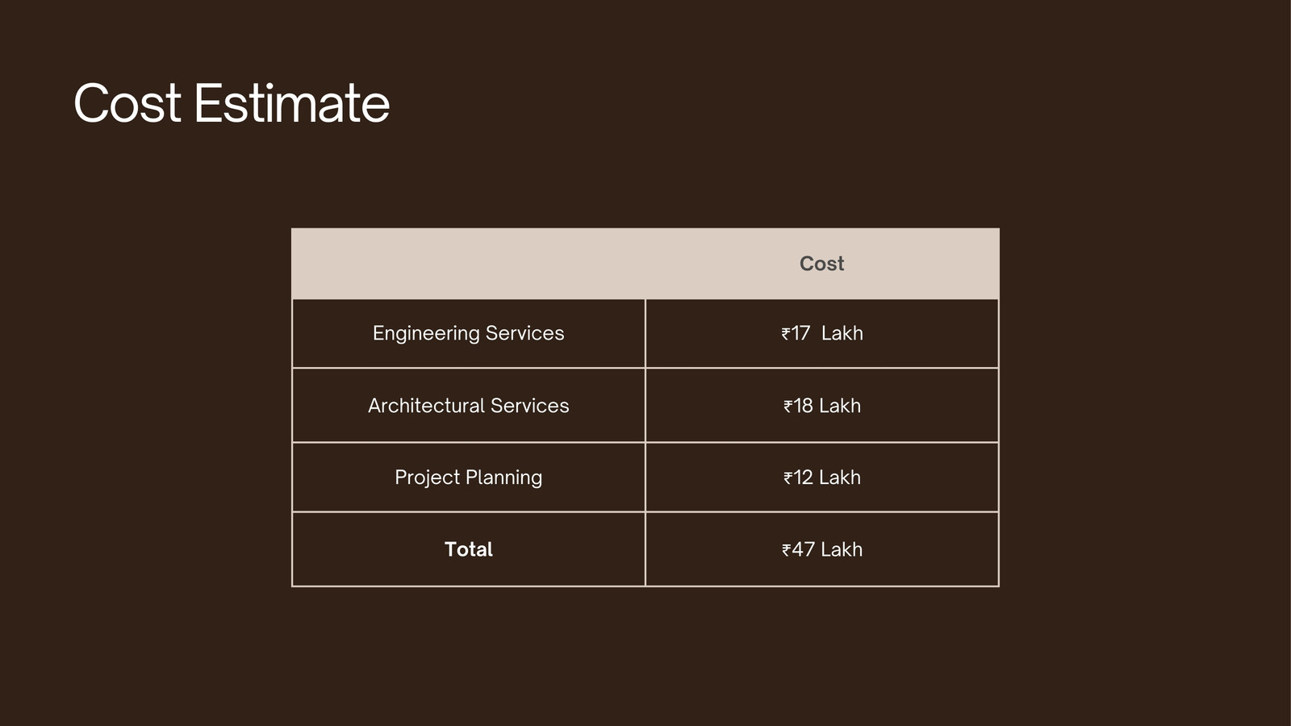Viewport: 1291px width, 726px height.
Task: Click the ₹12 Lakh cost cell
Action: click(822, 477)
